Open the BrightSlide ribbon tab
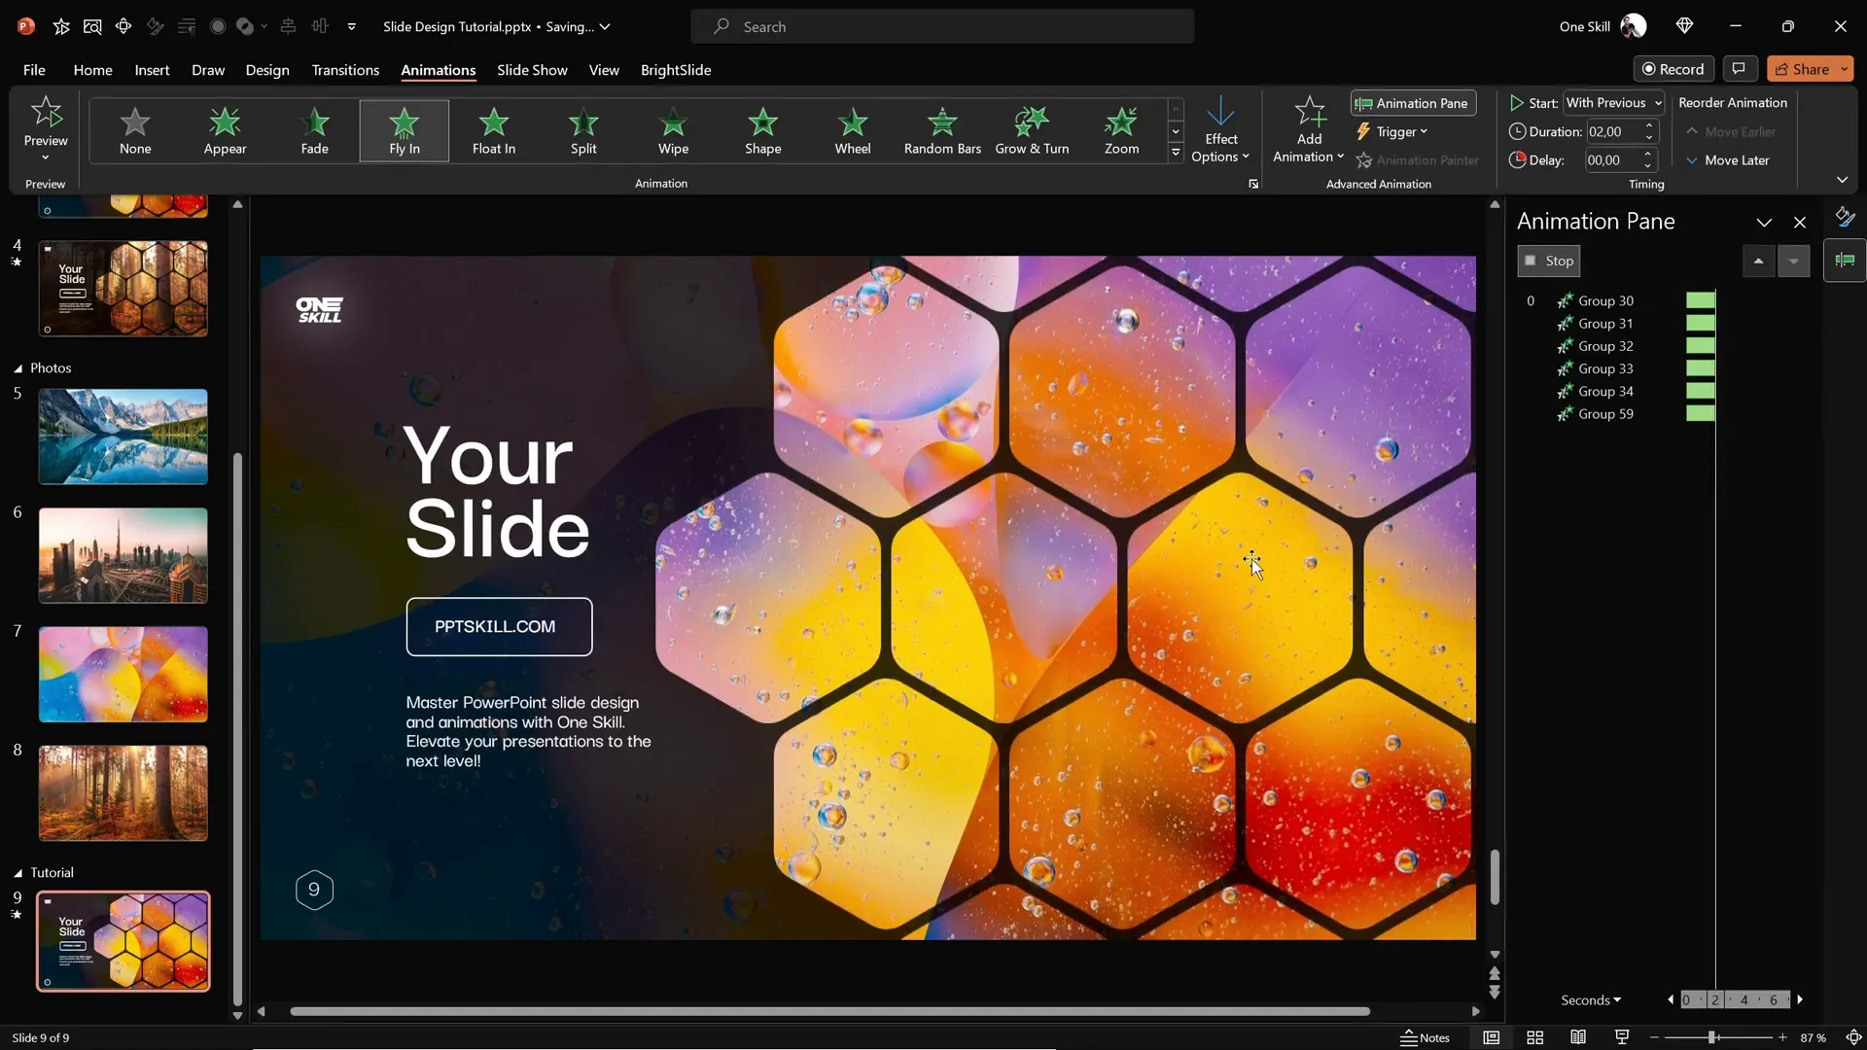The height and width of the screenshot is (1050, 1867). [677, 70]
